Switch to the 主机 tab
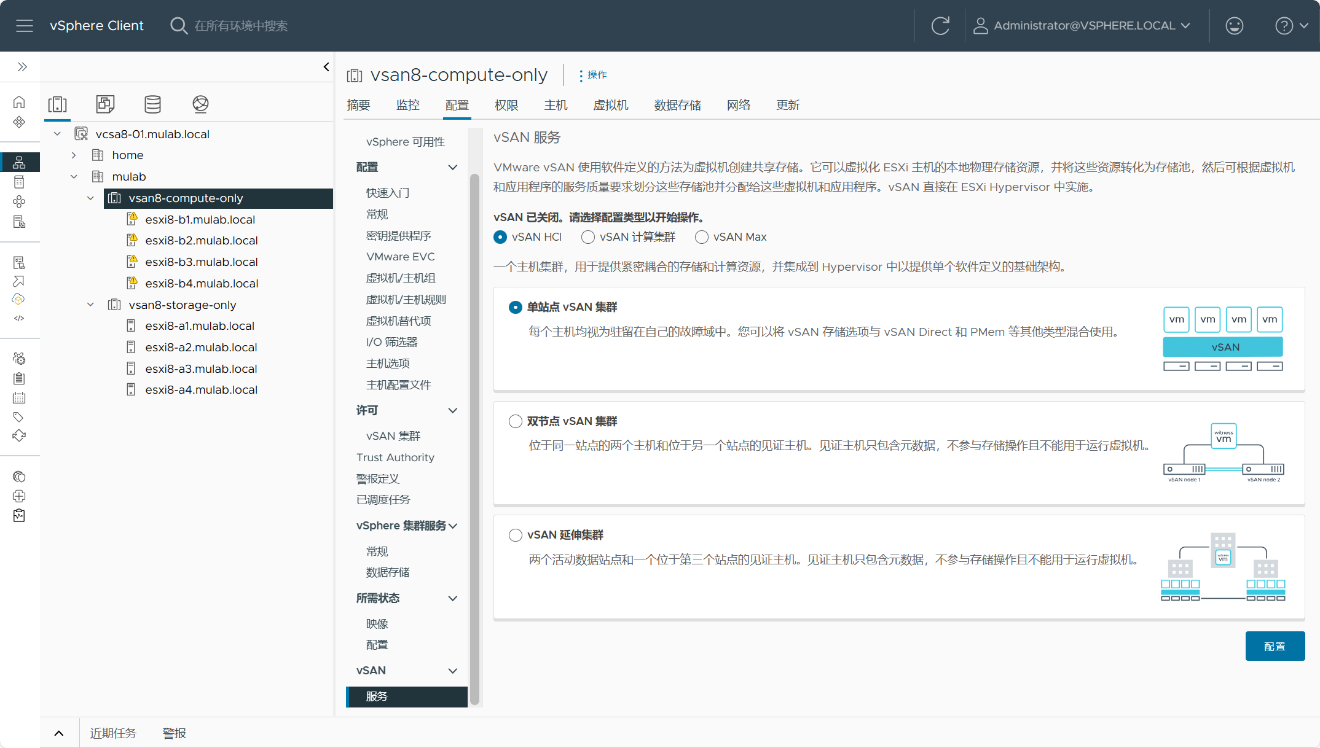Screen dimensions: 1320x748 [556, 105]
